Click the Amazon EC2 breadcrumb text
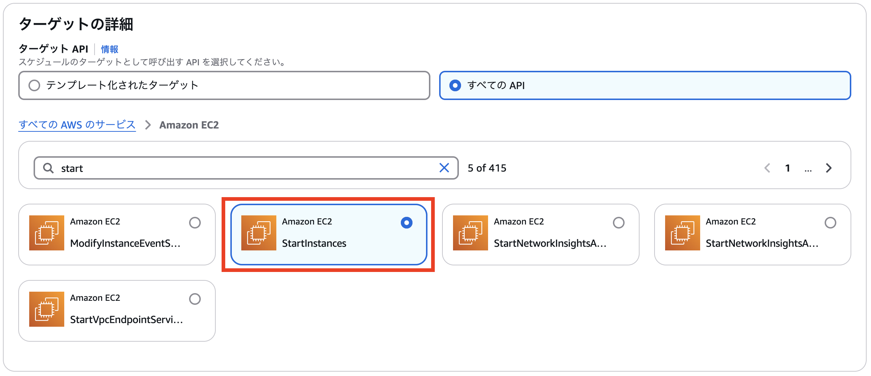871x376 pixels. (189, 125)
